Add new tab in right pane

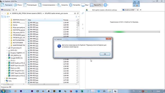tap(141, 10)
